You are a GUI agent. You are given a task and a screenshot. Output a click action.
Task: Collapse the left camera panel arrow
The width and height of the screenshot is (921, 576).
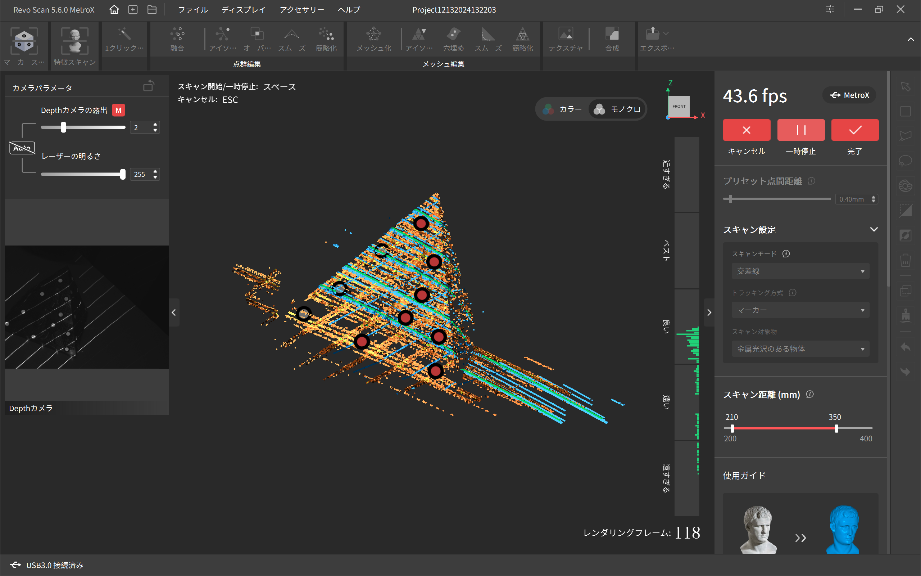[174, 313]
